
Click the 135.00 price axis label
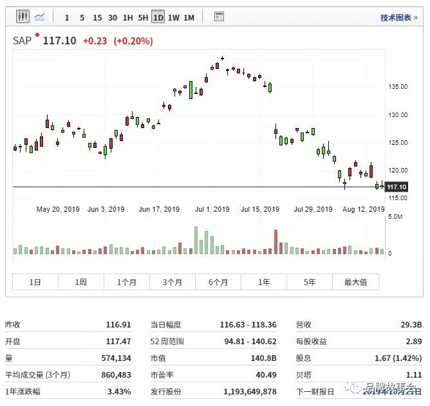tap(398, 87)
